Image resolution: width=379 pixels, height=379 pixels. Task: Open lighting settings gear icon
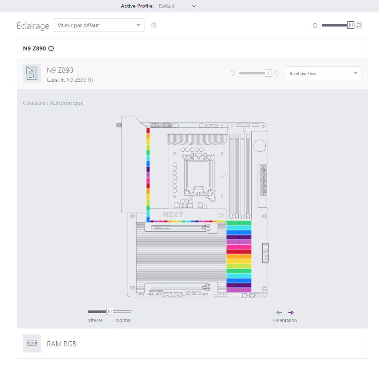(154, 25)
